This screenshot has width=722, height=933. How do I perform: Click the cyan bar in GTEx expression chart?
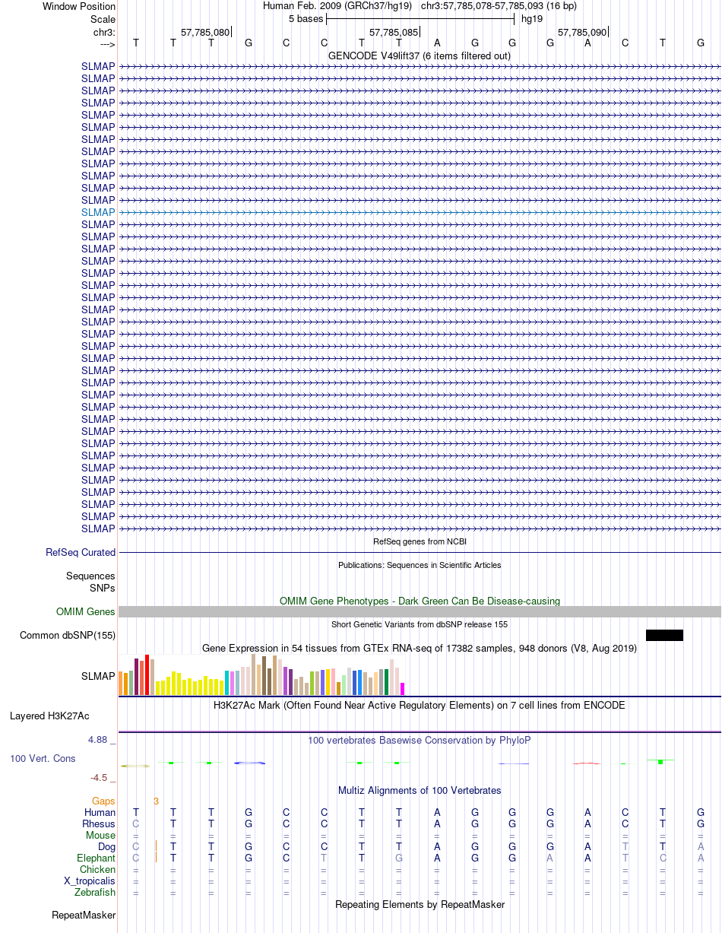coord(227,683)
